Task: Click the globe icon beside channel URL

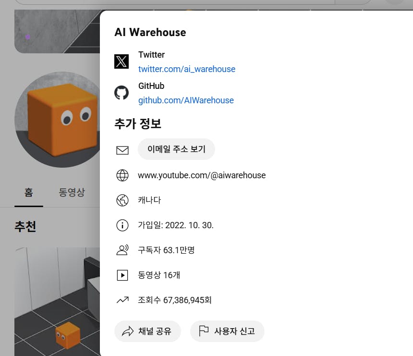Action: pyautogui.click(x=122, y=175)
